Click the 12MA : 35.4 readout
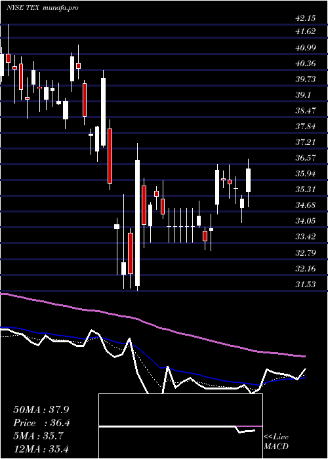Screen dimensions: 328x459 coord(41,449)
